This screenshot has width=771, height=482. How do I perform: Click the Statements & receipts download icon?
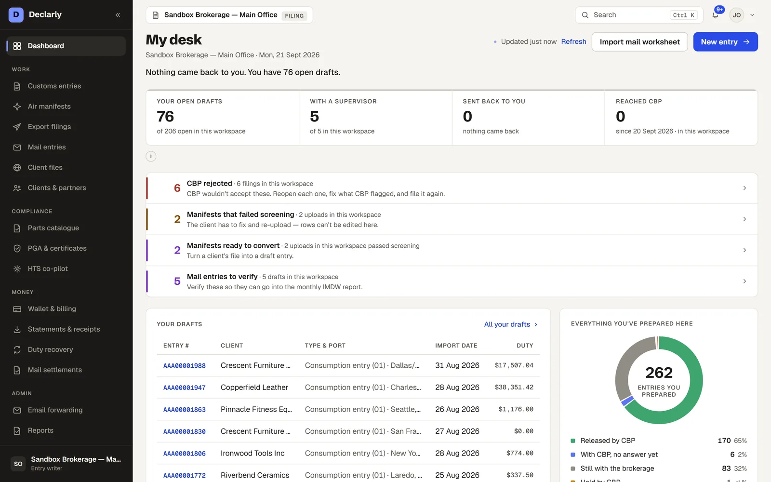17,329
